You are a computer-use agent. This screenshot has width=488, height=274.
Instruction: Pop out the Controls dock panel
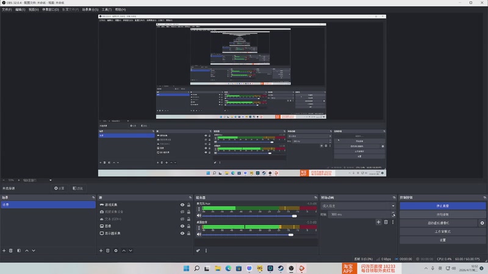pos(484,197)
